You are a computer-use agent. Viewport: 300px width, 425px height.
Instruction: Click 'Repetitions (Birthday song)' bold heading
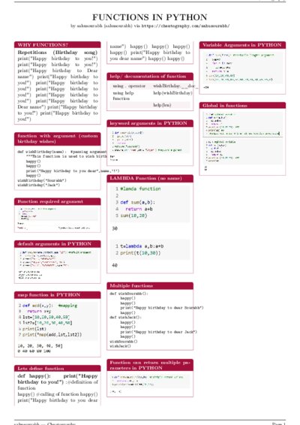[58, 53]
